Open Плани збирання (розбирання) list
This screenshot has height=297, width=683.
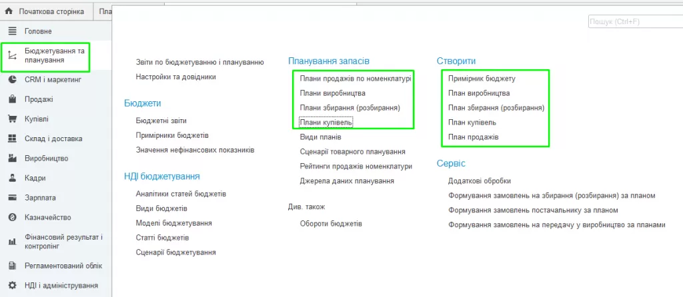click(x=350, y=108)
